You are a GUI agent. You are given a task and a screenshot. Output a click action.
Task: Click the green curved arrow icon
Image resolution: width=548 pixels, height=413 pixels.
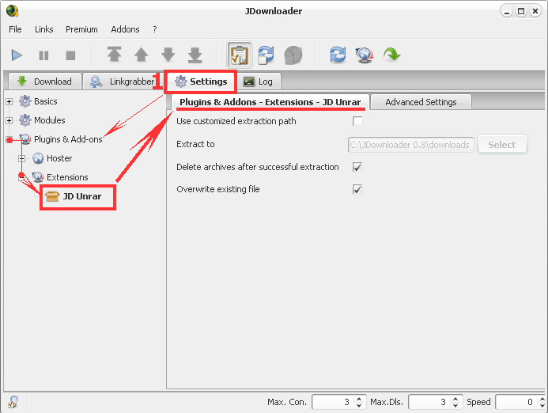391,55
